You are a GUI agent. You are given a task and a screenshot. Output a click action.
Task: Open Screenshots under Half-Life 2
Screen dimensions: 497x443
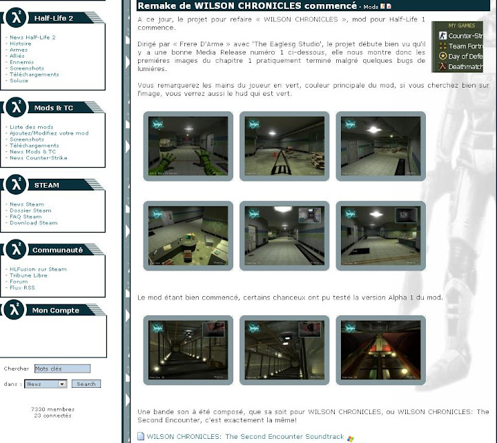click(27, 68)
